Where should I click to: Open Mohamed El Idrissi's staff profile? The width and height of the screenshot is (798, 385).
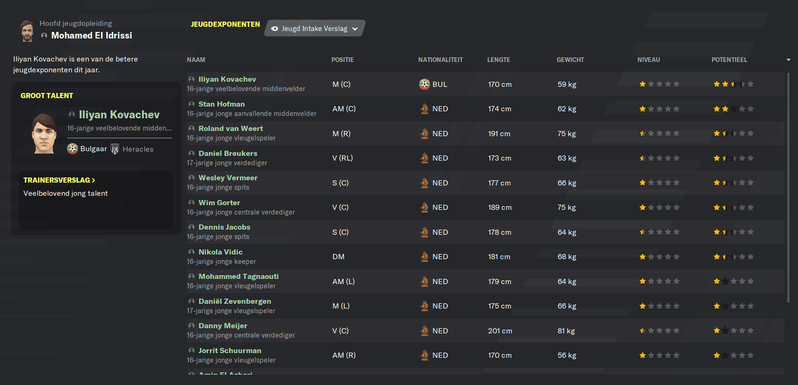(x=92, y=36)
